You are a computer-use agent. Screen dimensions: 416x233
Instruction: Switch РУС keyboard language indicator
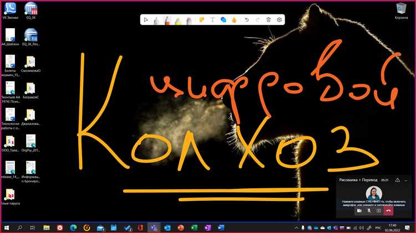(378, 228)
